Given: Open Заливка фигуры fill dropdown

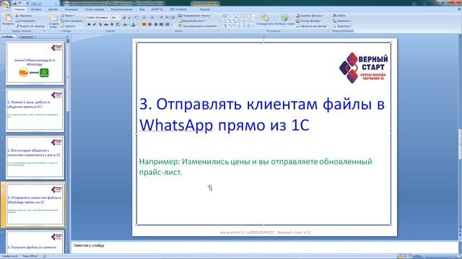Looking at the screenshot, I should point(310,16).
